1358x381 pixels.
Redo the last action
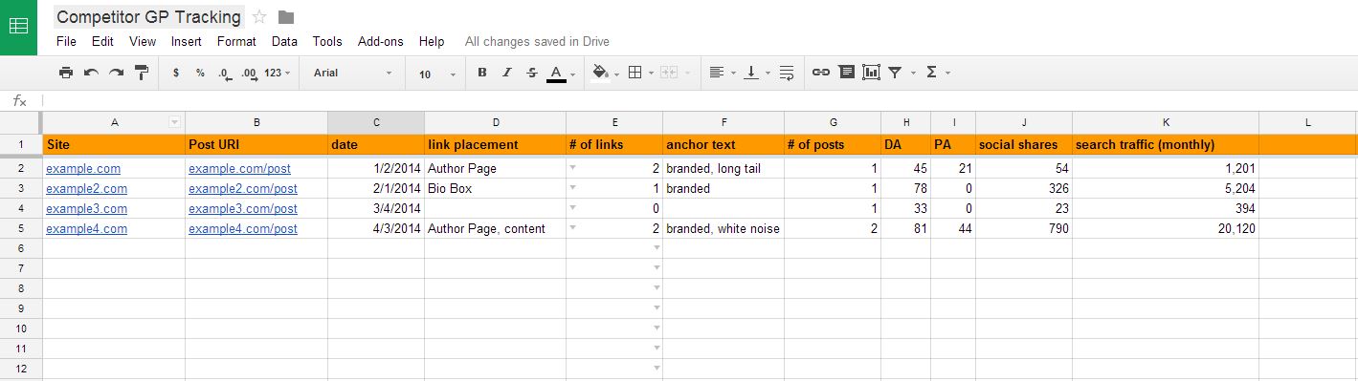(x=116, y=73)
